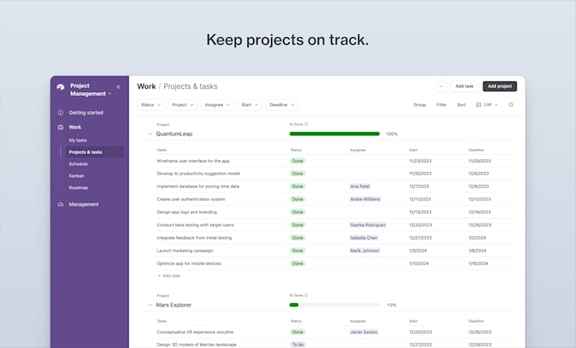Click the Andre Williams assignee tag
This screenshot has width=576, height=348.
click(365, 199)
